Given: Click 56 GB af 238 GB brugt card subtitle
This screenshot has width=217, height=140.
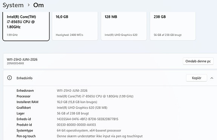Looking at the screenshot, I should click(x=168, y=35).
